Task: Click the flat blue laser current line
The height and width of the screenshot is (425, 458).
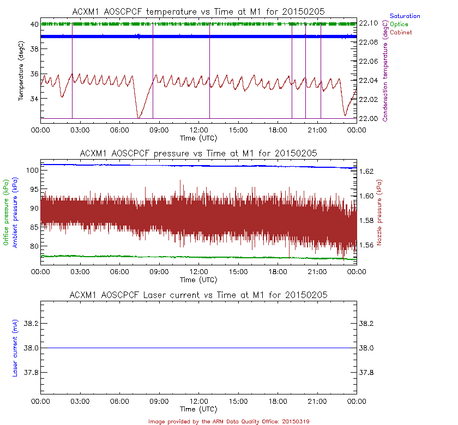Action: (198, 348)
